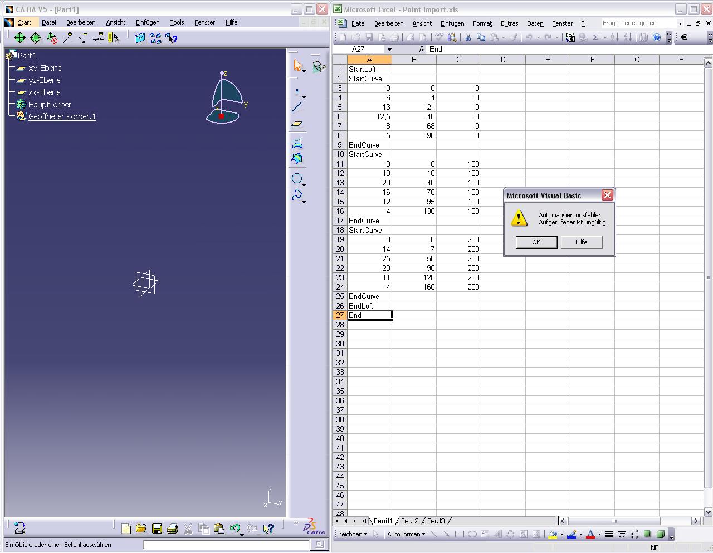This screenshot has height=553, width=713.
Task: Click the Fill color bucket in Excel drawing toolbar
Action: pos(553,534)
